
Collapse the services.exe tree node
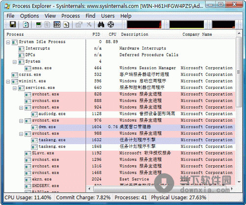(15, 88)
